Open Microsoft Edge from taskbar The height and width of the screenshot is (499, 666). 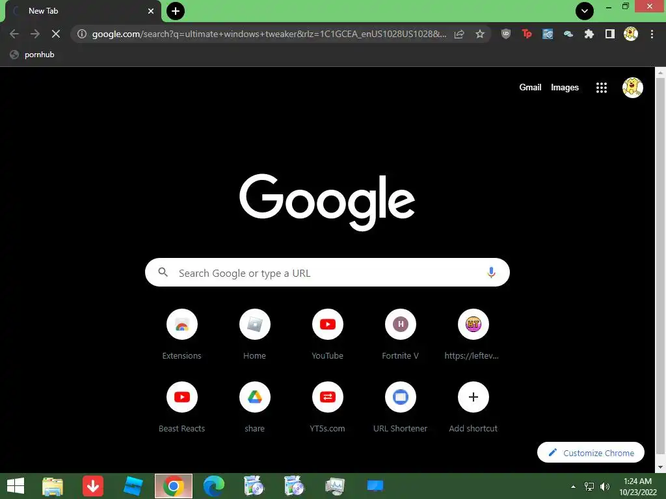pyautogui.click(x=213, y=486)
